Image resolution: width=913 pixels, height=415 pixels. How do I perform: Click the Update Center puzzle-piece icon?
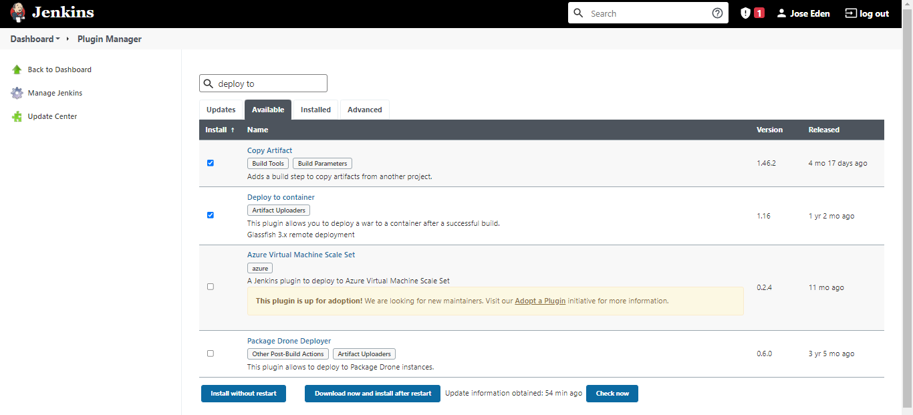point(17,116)
